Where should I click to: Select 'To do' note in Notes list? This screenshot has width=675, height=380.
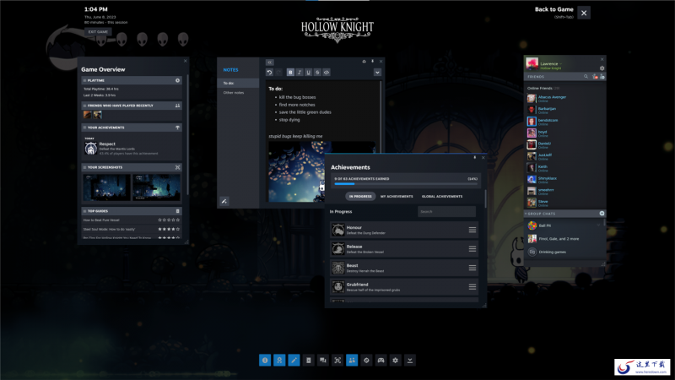coord(238,83)
